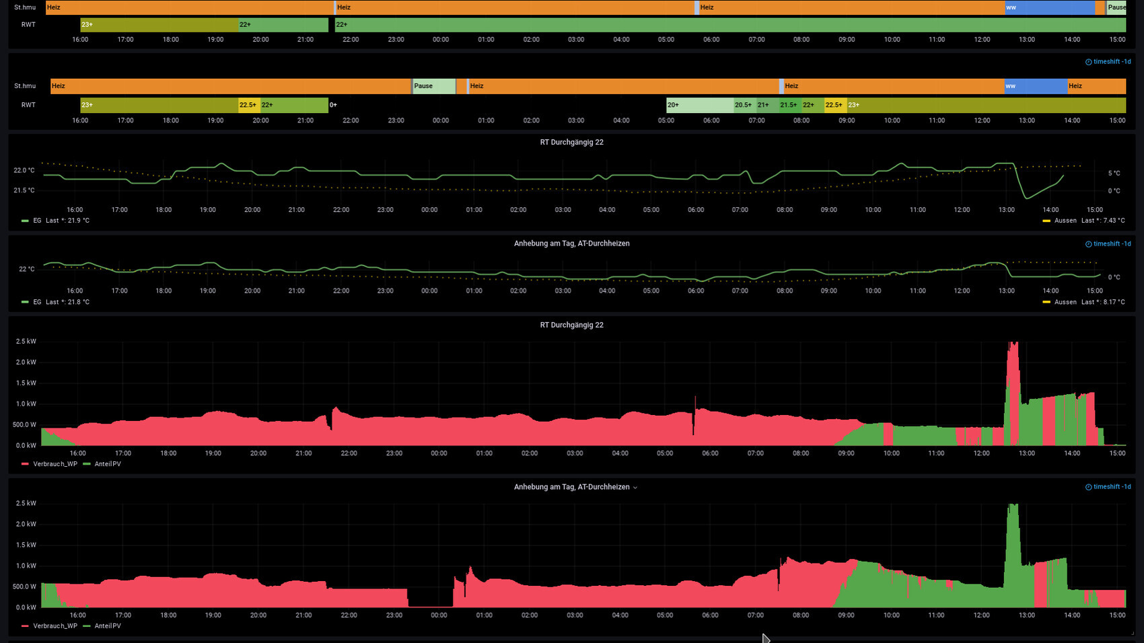Toggle EG series in RT Durchgängig 22 temperature legend
This screenshot has height=643, width=1144.
point(37,221)
